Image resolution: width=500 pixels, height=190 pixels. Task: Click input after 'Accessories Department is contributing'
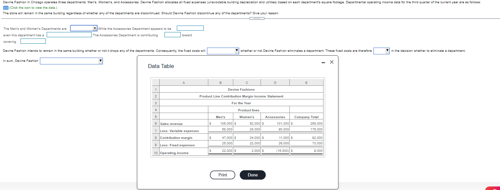pyautogui.click(x=173, y=35)
